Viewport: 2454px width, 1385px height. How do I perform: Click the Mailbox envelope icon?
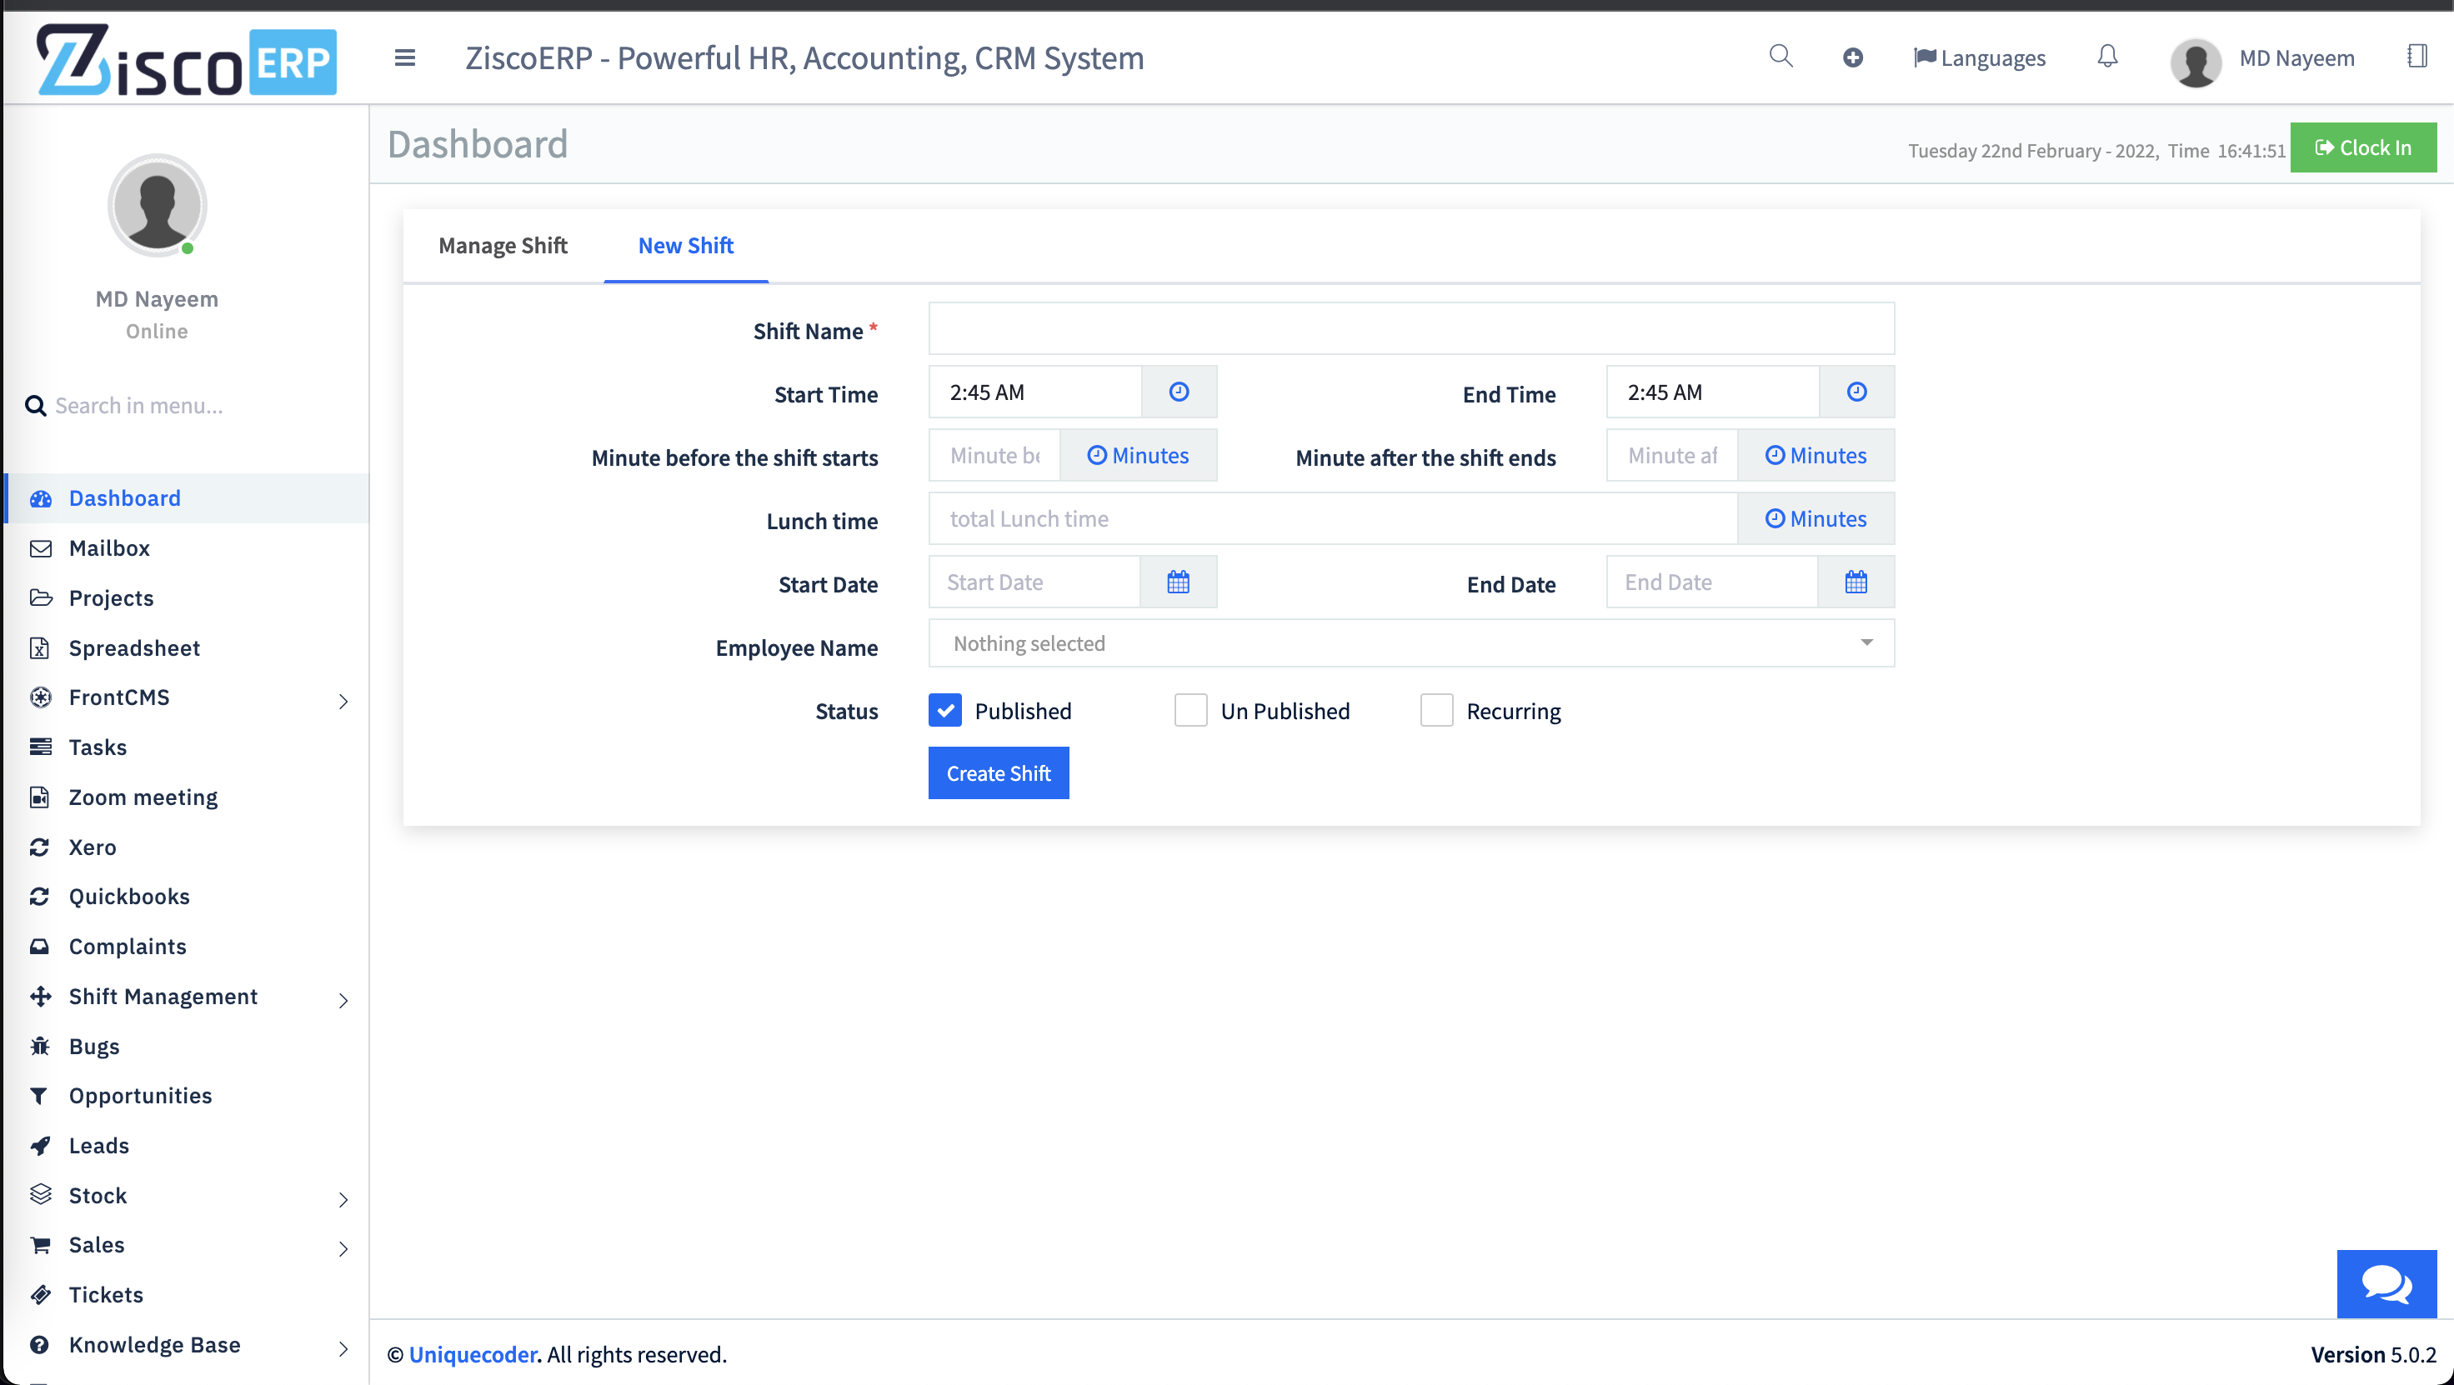pos(40,548)
